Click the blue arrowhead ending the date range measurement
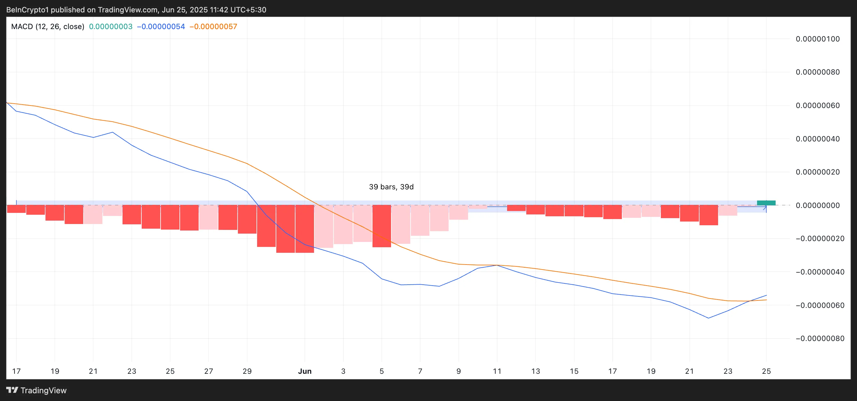The width and height of the screenshot is (857, 401). 765,207
